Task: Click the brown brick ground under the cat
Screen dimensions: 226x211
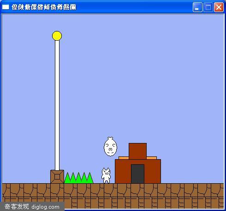Action: 106,190
